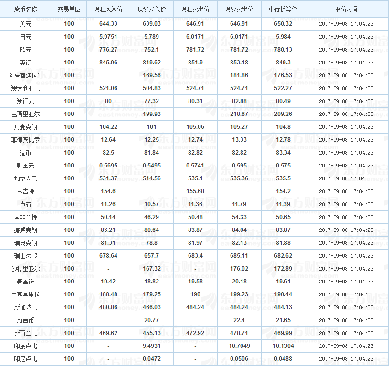Select the 澳大利亚元 currency name cell
Screen dimensions: 389x366
pos(26,89)
